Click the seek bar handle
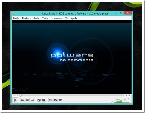 coord(21,95)
